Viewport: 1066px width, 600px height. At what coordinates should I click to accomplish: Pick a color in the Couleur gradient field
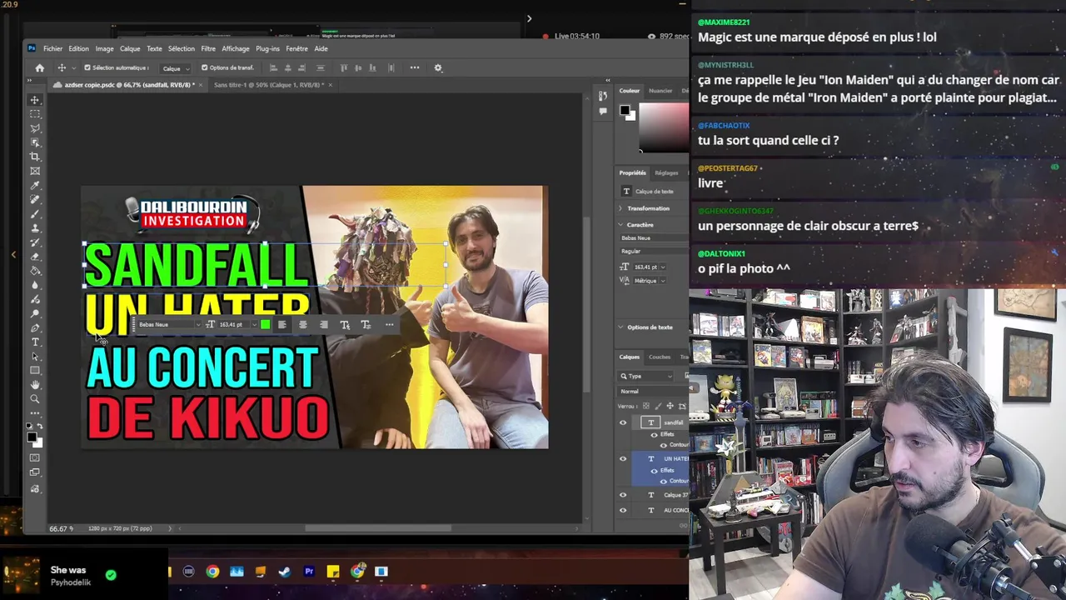664,127
